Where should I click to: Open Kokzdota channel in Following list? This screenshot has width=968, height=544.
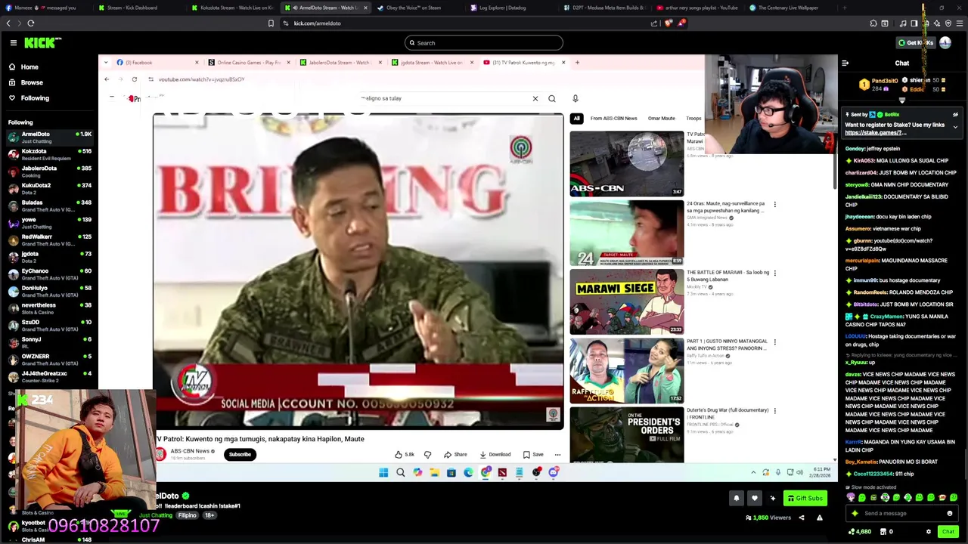pos(49,154)
